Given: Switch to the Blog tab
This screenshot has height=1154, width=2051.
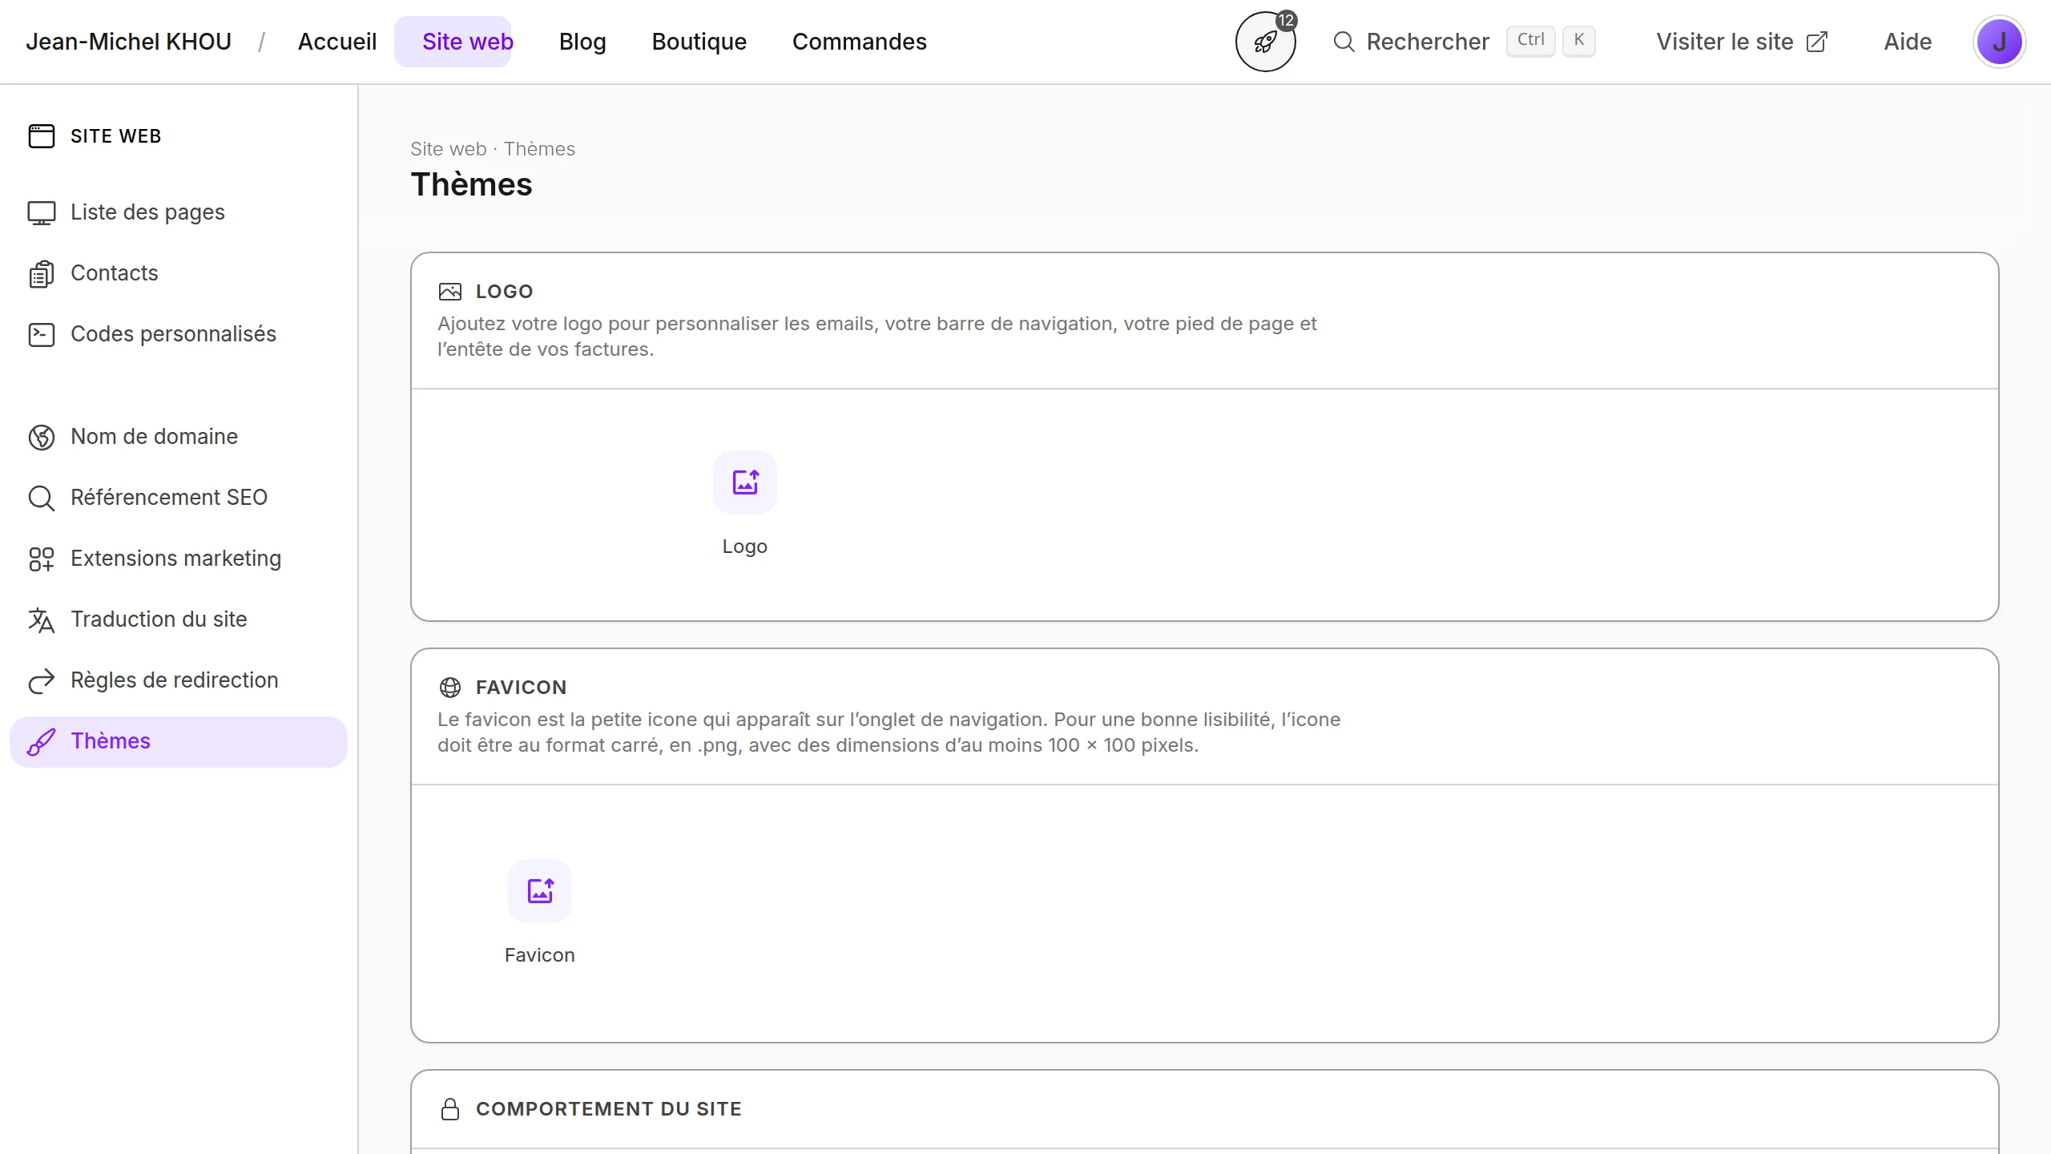Looking at the screenshot, I should (582, 42).
